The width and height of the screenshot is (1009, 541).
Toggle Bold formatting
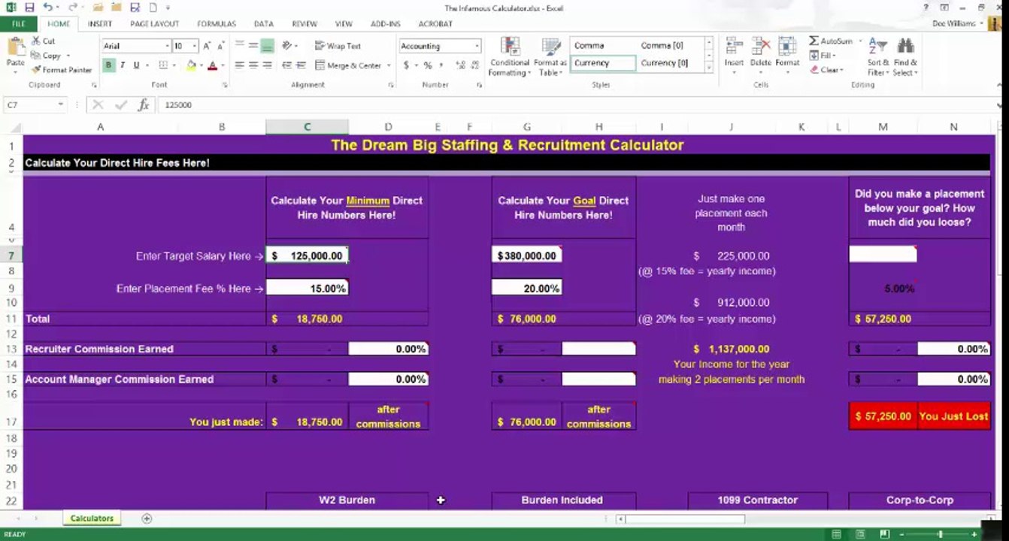click(109, 65)
